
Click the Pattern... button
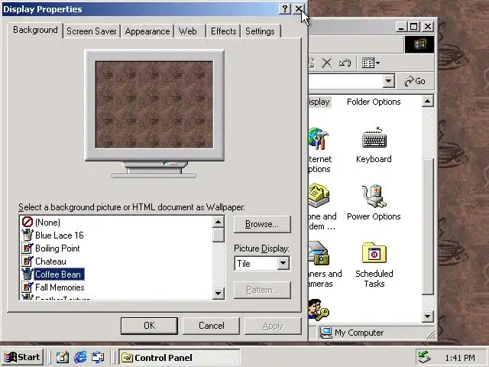pyautogui.click(x=262, y=290)
